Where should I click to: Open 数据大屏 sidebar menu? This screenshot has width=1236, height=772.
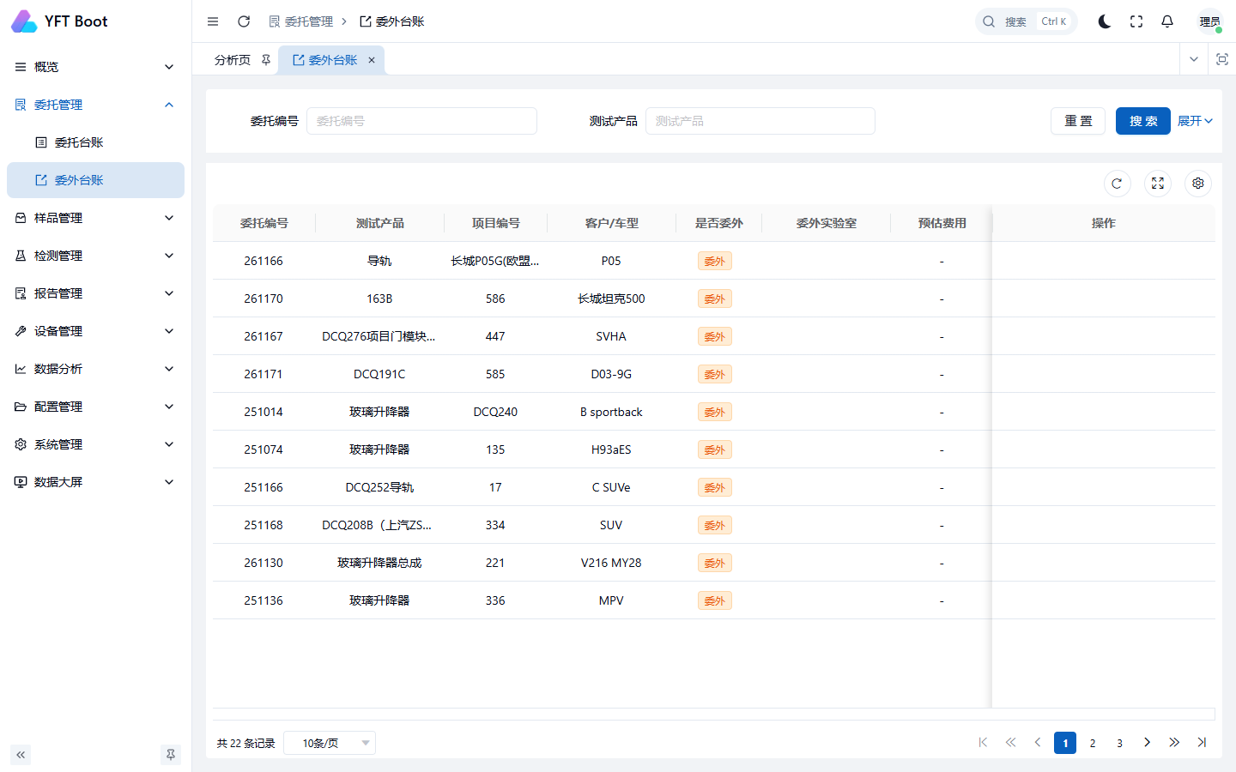tap(95, 482)
